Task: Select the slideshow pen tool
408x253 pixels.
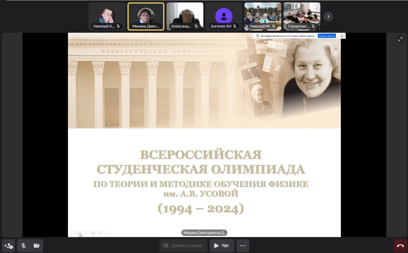Action: click(x=86, y=234)
